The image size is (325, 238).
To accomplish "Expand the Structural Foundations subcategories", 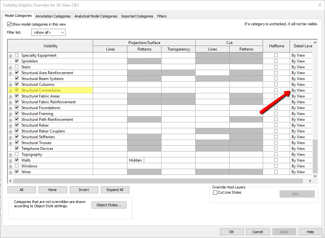I will point(10,108).
